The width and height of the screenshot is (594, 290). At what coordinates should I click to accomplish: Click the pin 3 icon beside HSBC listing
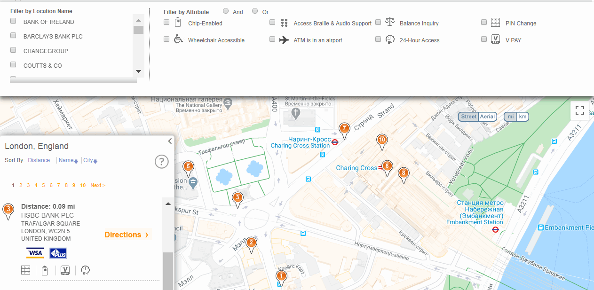click(x=8, y=212)
